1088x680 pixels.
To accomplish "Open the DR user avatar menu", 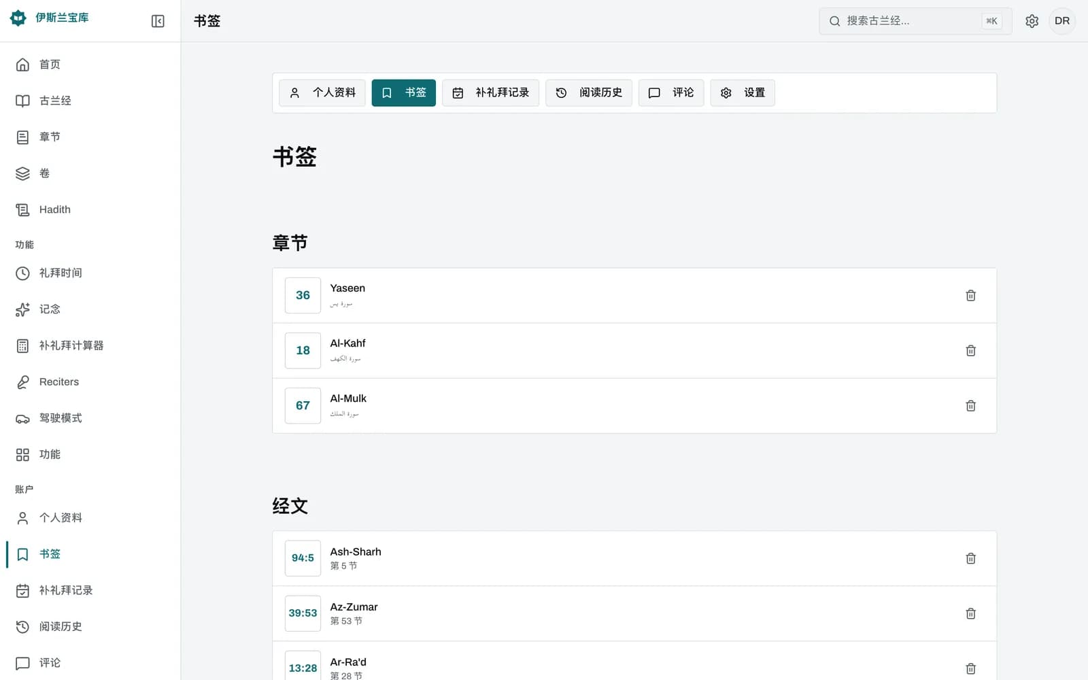I will click(x=1062, y=21).
